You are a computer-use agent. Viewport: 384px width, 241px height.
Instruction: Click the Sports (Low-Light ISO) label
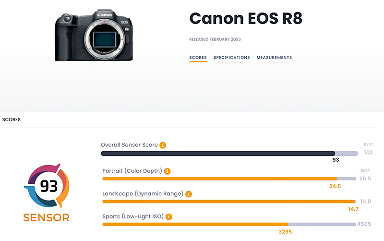(x=134, y=217)
